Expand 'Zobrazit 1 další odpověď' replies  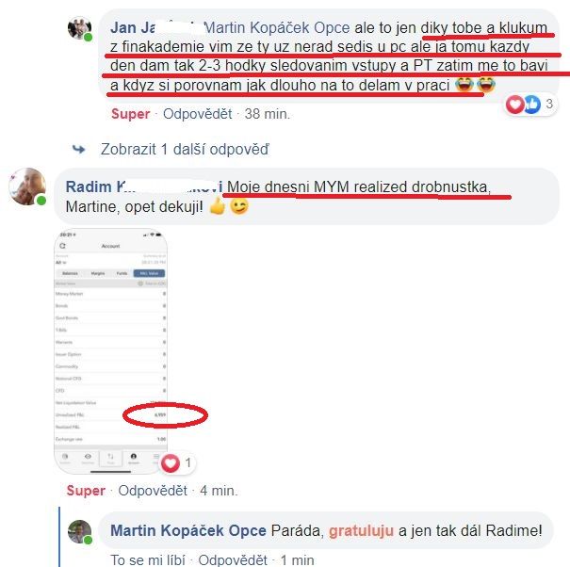coord(185,150)
